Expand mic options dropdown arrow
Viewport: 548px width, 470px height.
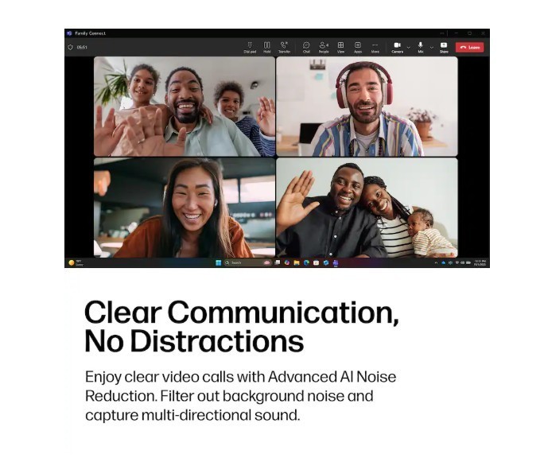[432, 47]
